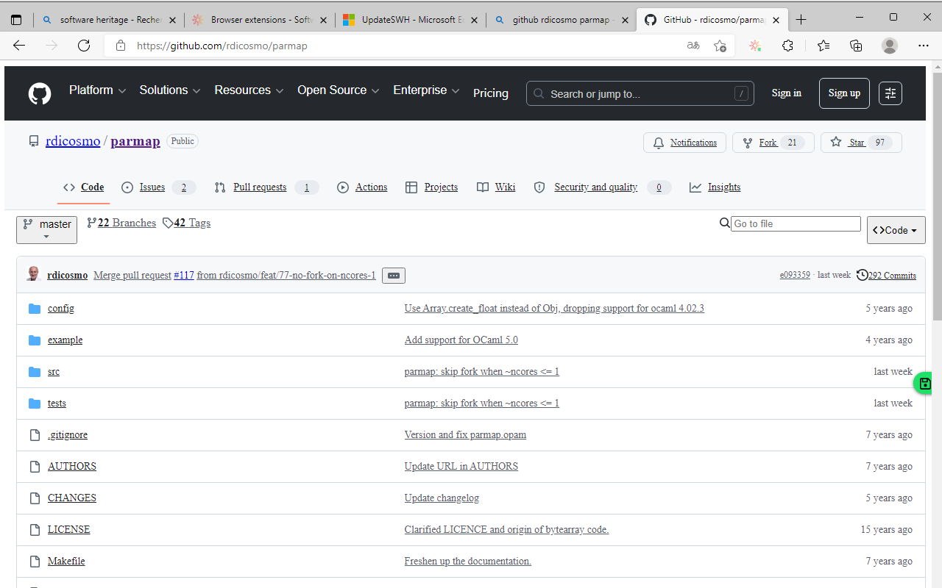Open the rdicosmo owner link in the repository title
942x588 pixels.
(73, 141)
